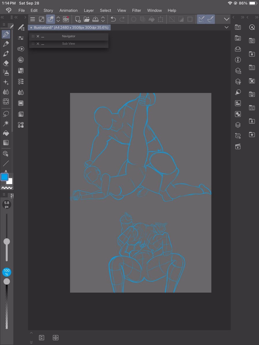Create a new canvas with the New icon

click(x=78, y=19)
